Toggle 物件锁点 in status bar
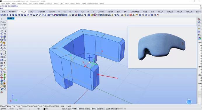This screenshot has height=110, width=202. (x=81, y=109)
